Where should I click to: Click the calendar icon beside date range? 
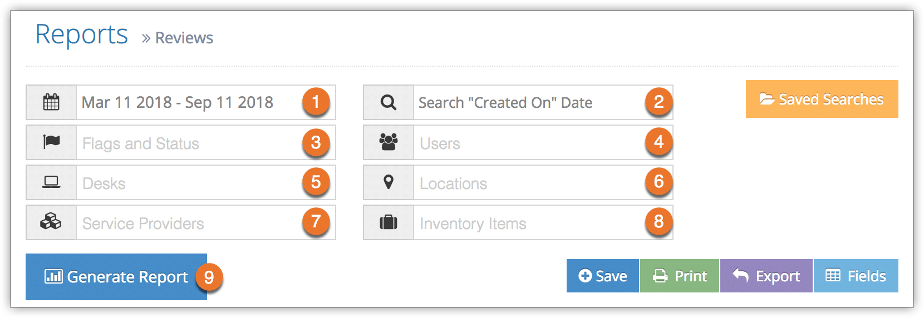point(51,102)
